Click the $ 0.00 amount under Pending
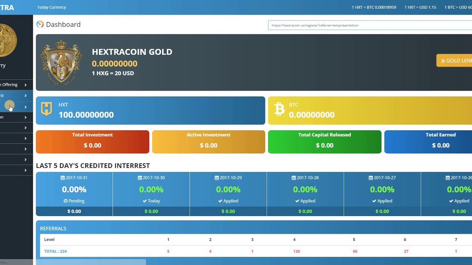Viewport: 472px width, 265px height. pos(74,211)
